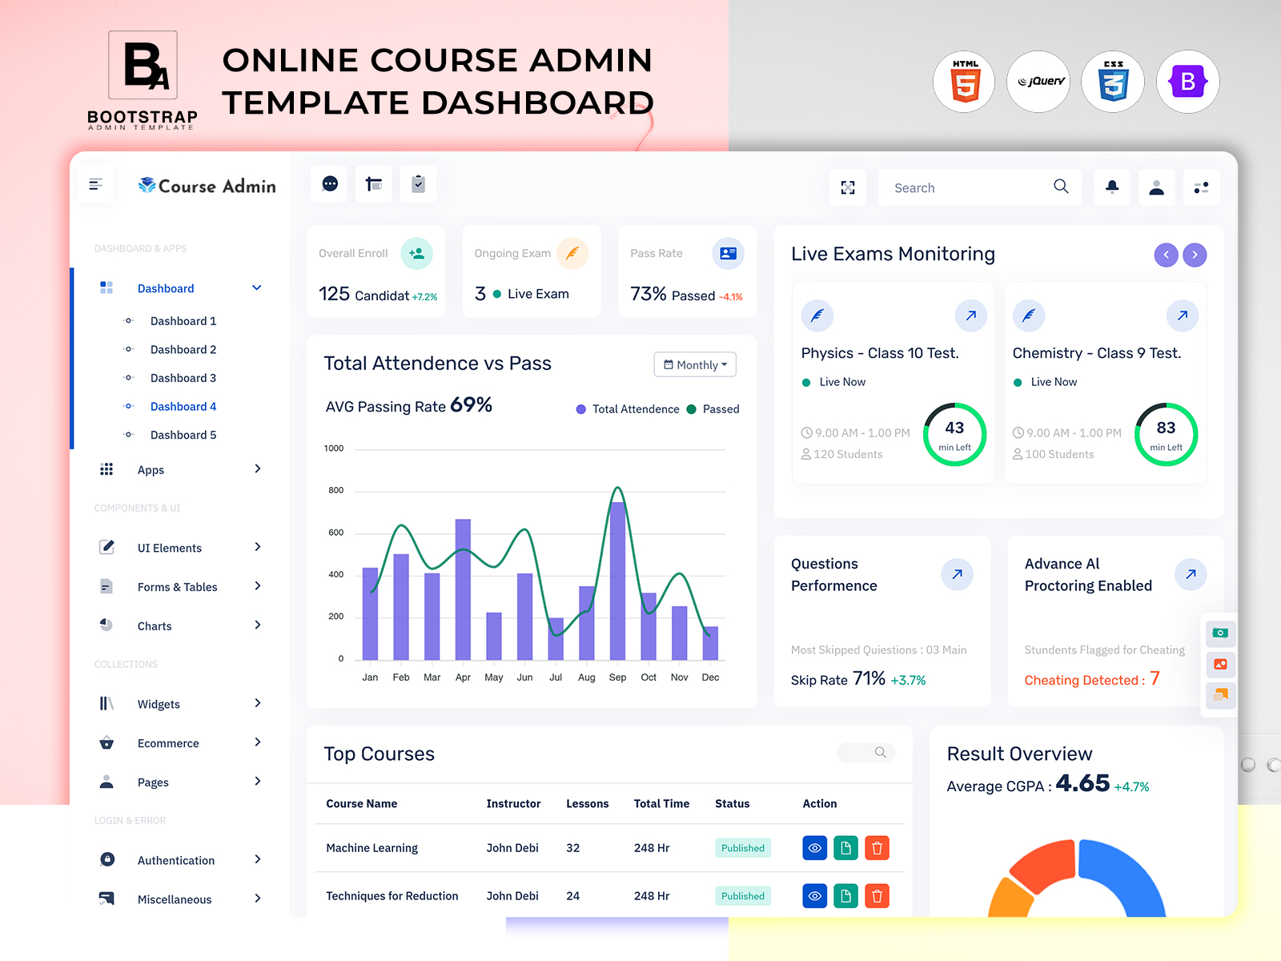Click the blue segment of Result Overview donut
1281x961 pixels.
click(1129, 875)
